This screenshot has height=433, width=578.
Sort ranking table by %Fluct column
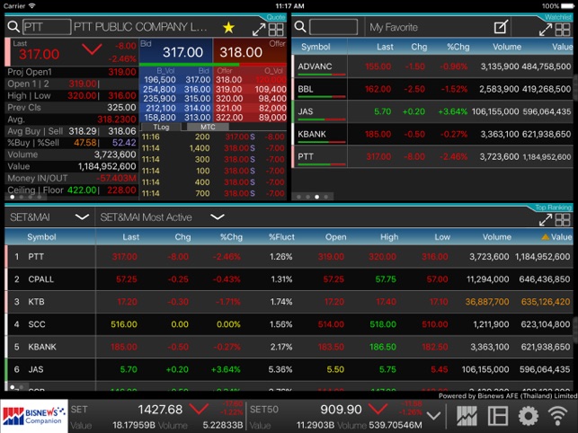tap(281, 237)
